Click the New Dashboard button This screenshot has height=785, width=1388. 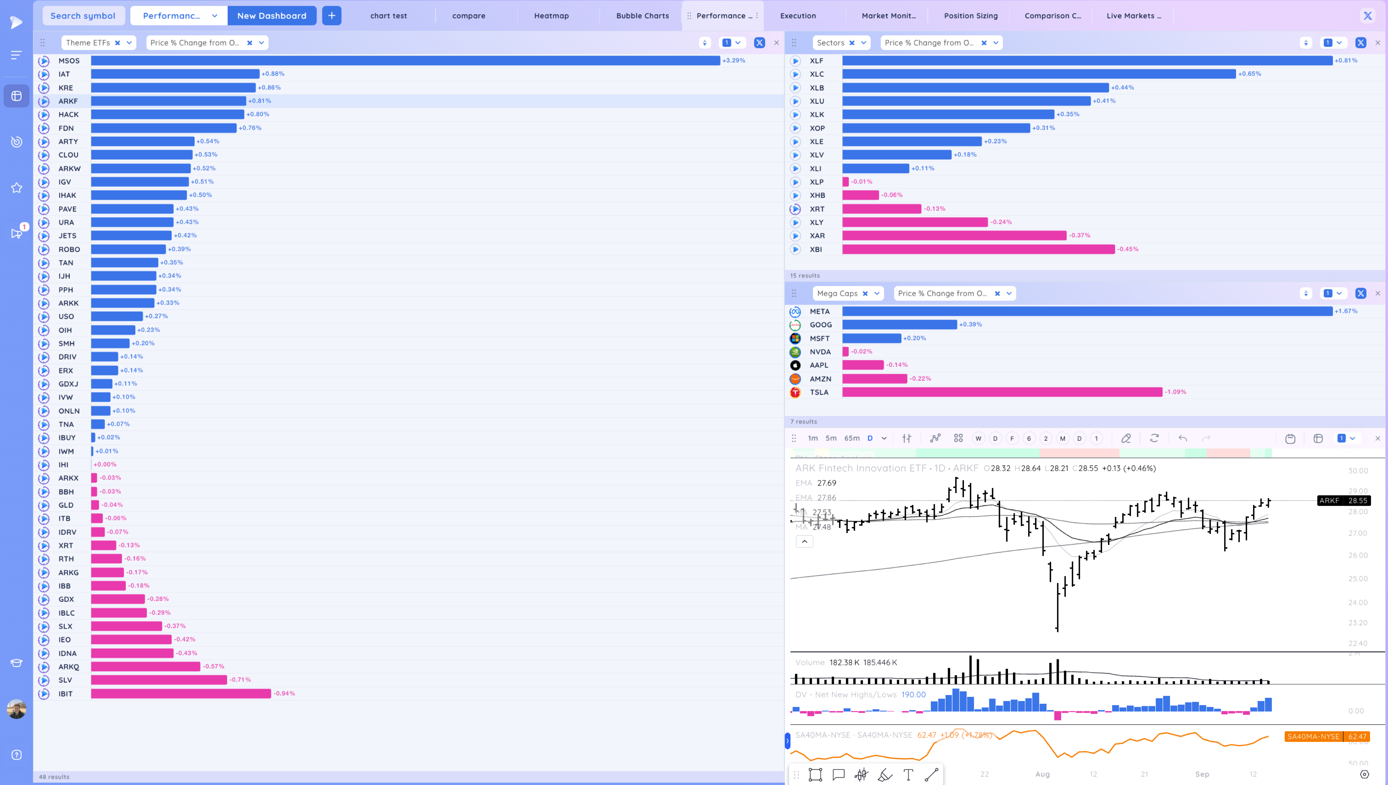(x=272, y=16)
